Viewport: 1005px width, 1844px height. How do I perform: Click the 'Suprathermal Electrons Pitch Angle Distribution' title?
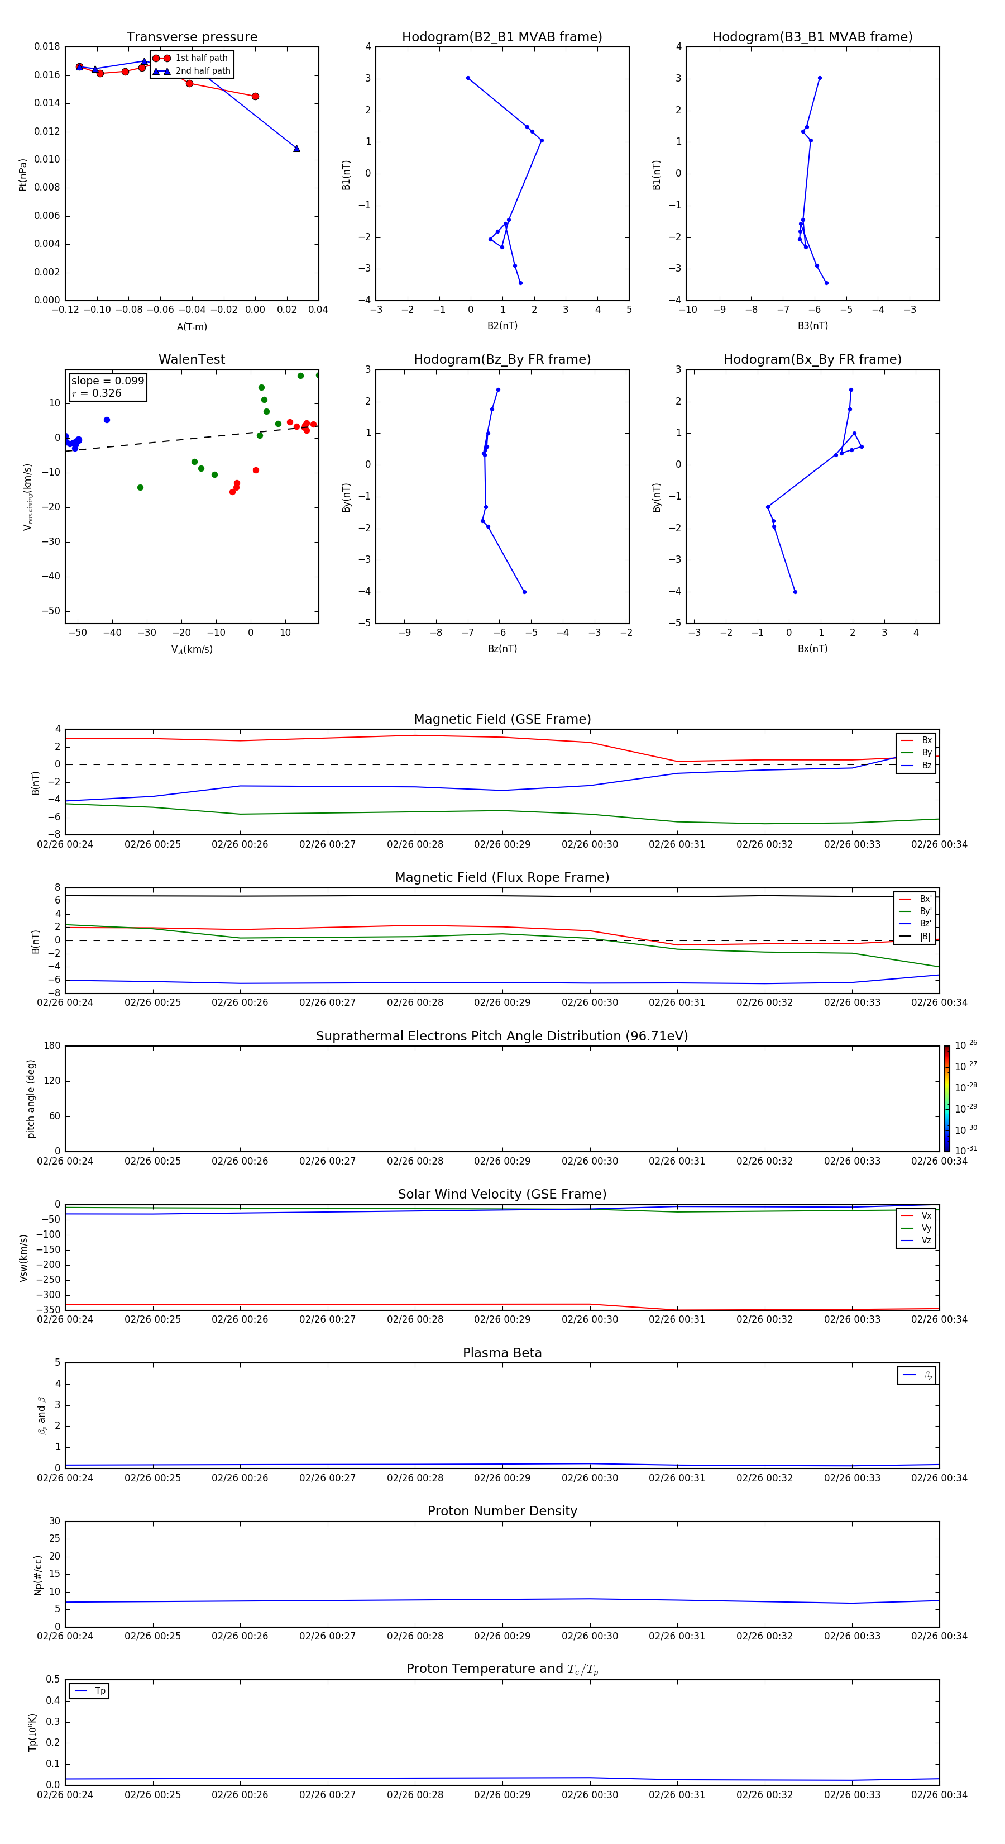[502, 1036]
